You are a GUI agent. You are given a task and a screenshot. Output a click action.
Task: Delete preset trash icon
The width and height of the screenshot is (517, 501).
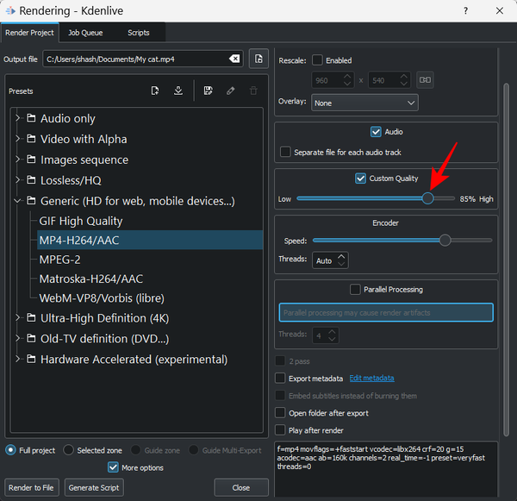(253, 91)
